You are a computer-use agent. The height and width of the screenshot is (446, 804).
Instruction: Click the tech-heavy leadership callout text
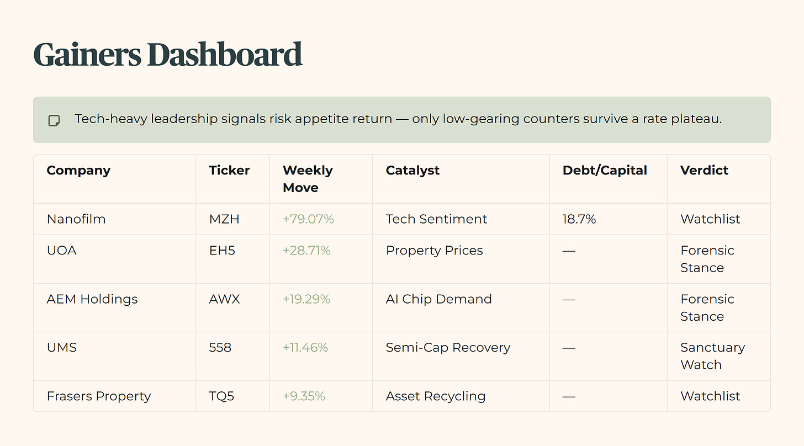coord(398,119)
